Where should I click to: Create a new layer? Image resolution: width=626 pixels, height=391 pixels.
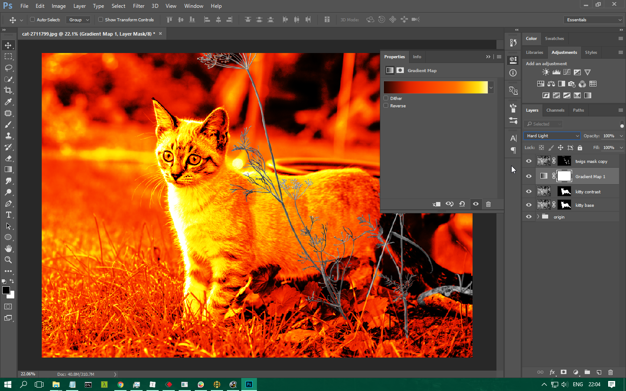click(x=599, y=372)
